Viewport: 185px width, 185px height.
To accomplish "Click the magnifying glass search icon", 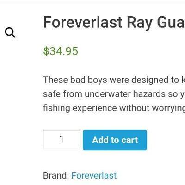I will (x=10, y=32).
